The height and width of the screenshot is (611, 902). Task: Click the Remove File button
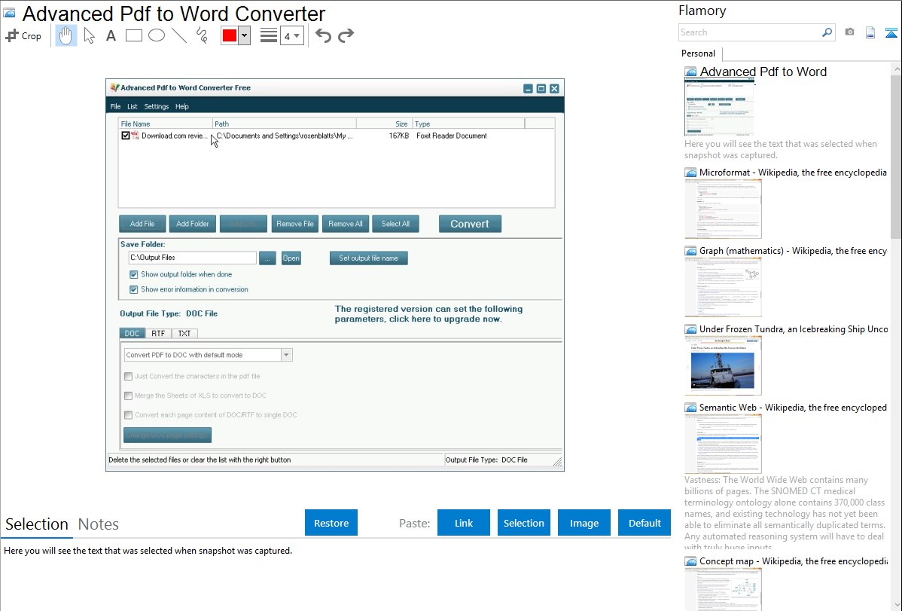[295, 224]
